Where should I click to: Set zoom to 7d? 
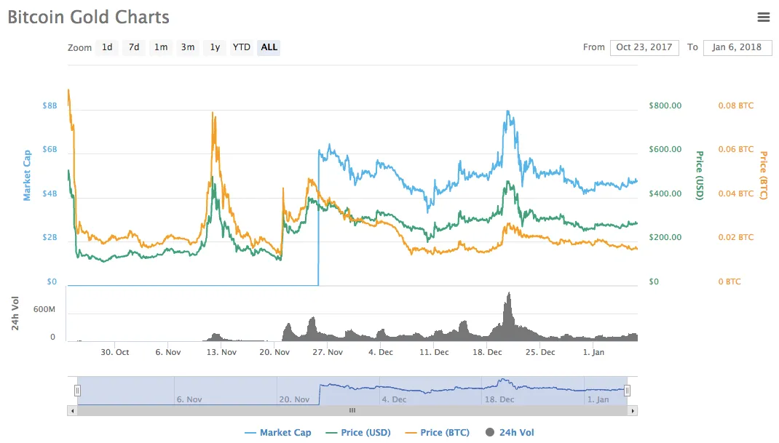click(134, 47)
